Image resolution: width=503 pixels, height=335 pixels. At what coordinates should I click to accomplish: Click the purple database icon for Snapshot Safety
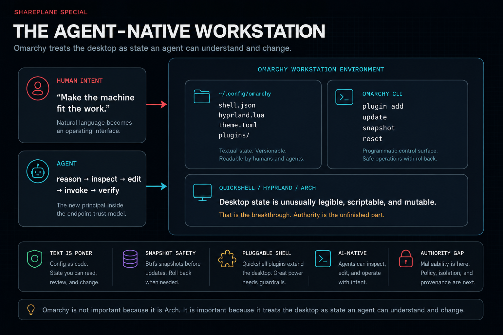click(x=130, y=259)
